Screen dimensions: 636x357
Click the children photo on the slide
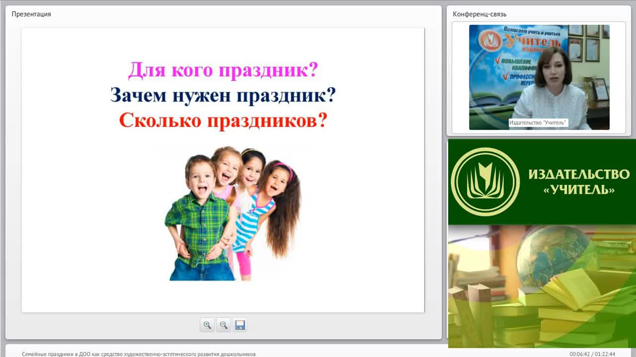pos(233,213)
